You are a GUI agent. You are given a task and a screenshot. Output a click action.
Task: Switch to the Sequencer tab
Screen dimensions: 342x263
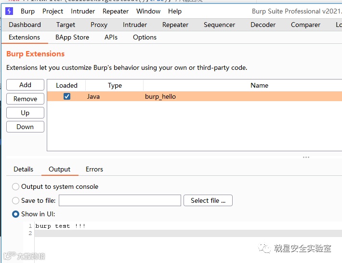click(220, 25)
